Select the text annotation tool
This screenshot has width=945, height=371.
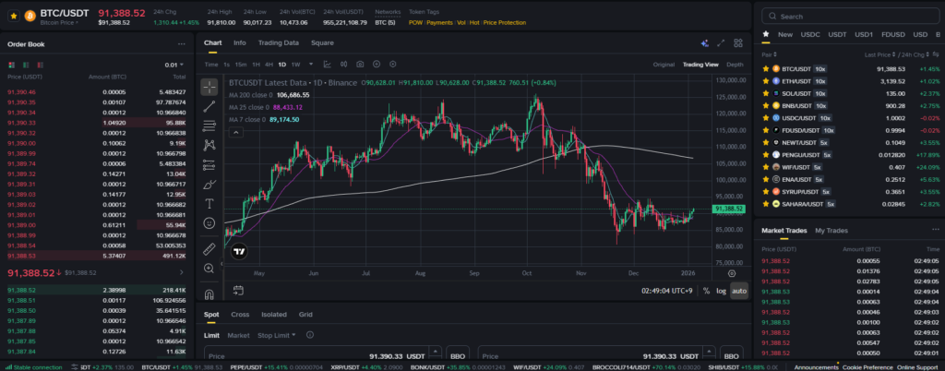click(x=209, y=203)
